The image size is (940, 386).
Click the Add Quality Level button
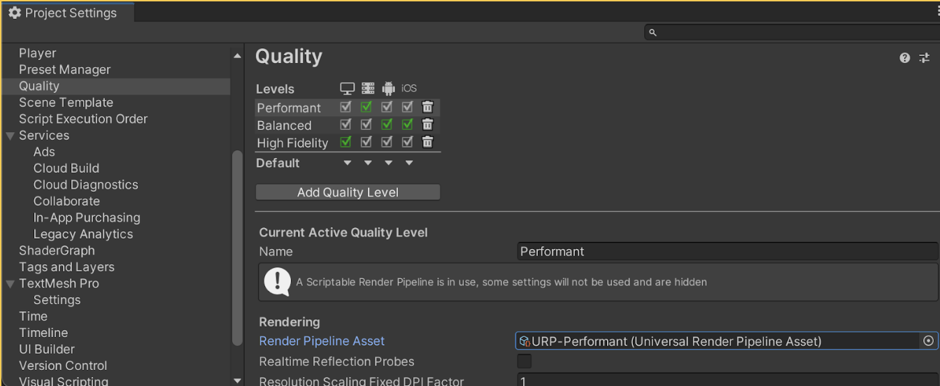[x=348, y=192]
